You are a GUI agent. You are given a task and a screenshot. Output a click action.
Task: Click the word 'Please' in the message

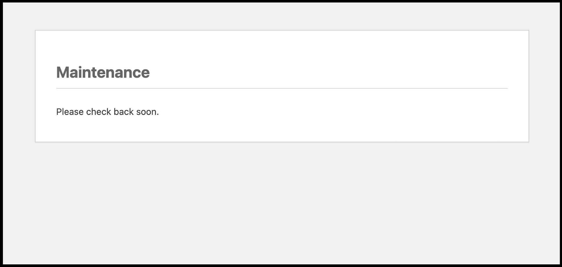pyautogui.click(x=70, y=112)
